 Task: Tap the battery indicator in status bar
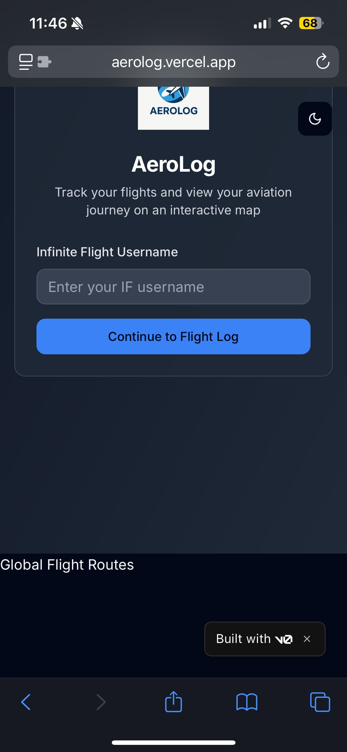point(311,23)
